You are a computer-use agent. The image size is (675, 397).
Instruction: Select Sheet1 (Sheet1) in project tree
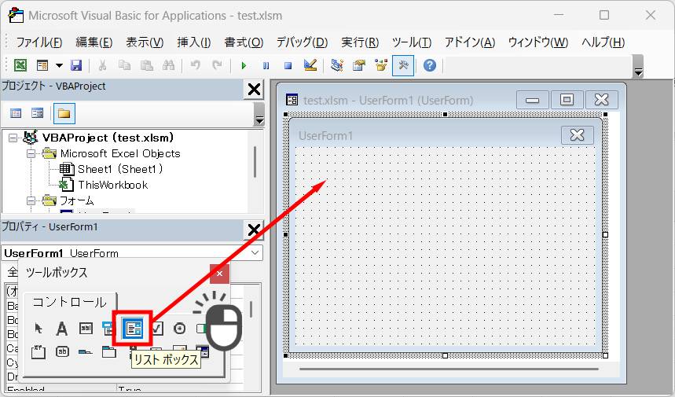pyautogui.click(x=120, y=169)
